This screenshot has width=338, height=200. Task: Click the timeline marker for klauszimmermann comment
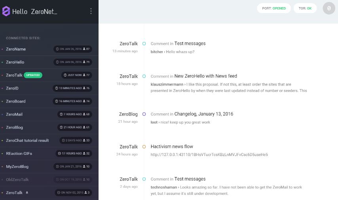[x=144, y=76]
